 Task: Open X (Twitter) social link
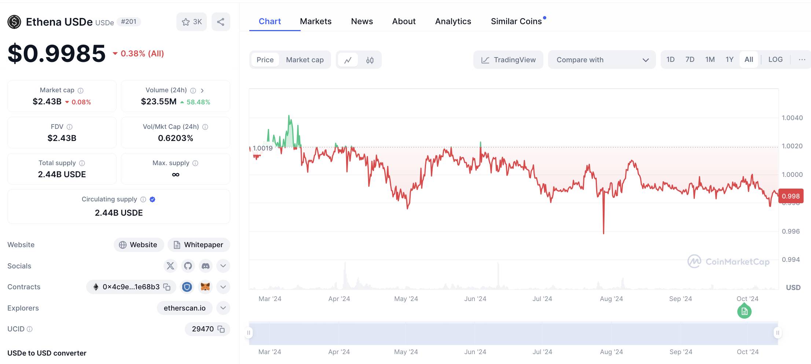pos(170,266)
